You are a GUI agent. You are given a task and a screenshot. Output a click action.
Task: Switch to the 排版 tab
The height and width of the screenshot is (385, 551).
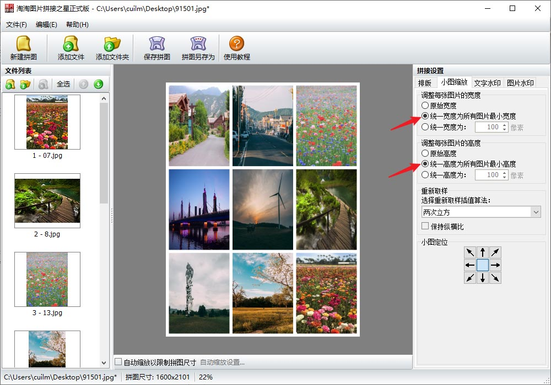coord(425,83)
